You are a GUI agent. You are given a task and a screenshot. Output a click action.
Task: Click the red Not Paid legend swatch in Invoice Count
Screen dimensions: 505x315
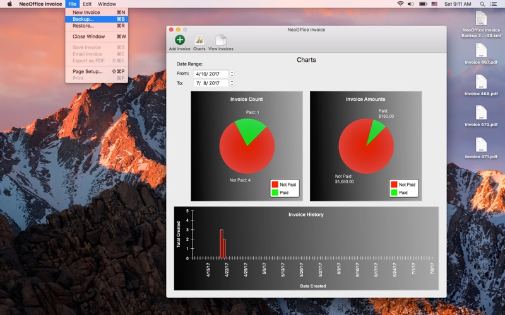275,185
